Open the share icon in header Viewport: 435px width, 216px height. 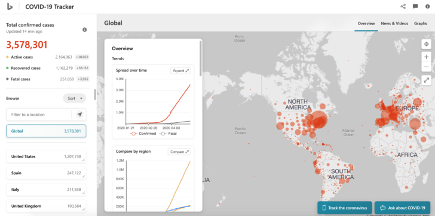coord(403,7)
